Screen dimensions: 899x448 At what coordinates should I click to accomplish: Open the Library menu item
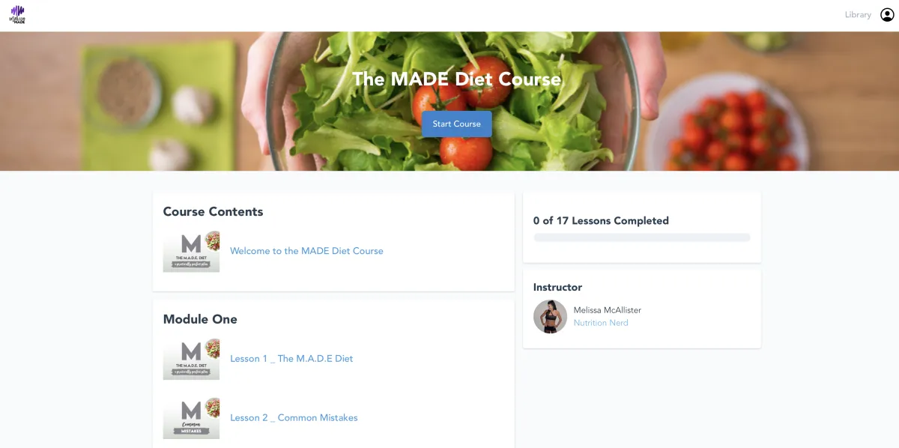tap(858, 15)
